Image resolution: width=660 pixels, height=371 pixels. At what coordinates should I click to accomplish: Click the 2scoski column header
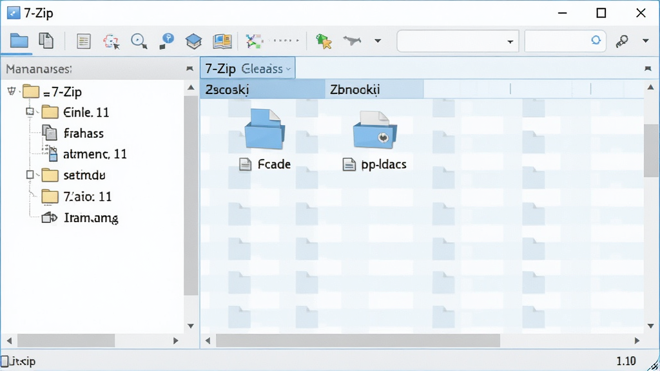[262, 89]
